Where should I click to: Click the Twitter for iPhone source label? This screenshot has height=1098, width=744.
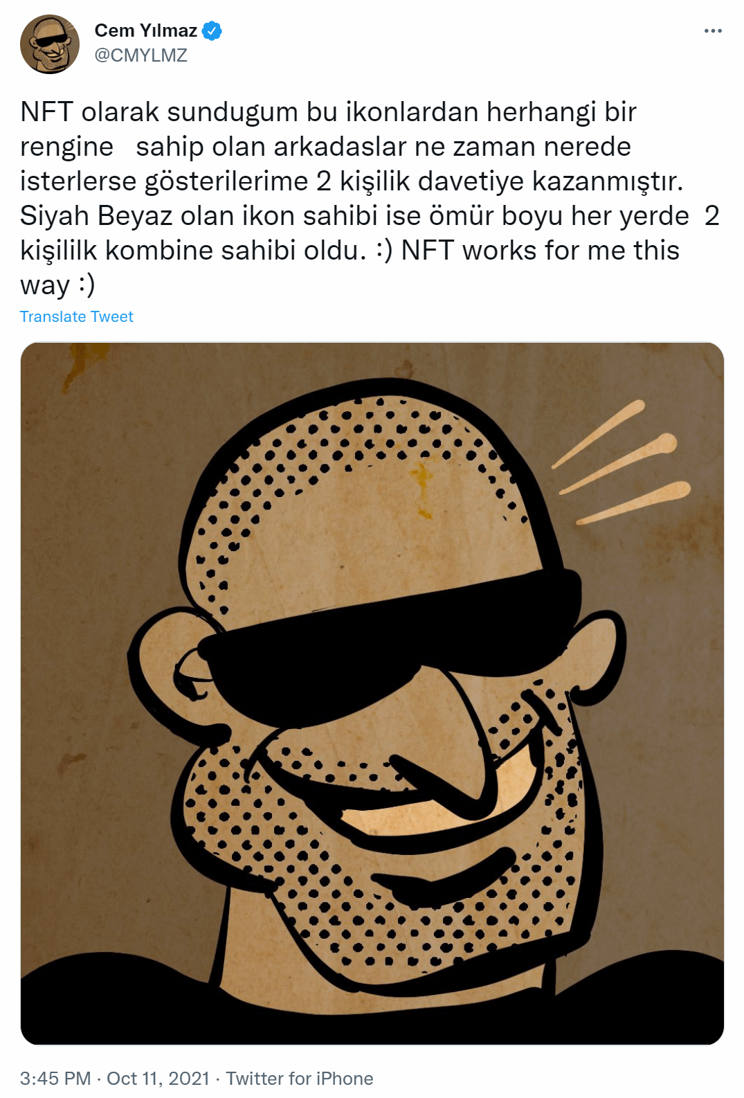tap(300, 1078)
